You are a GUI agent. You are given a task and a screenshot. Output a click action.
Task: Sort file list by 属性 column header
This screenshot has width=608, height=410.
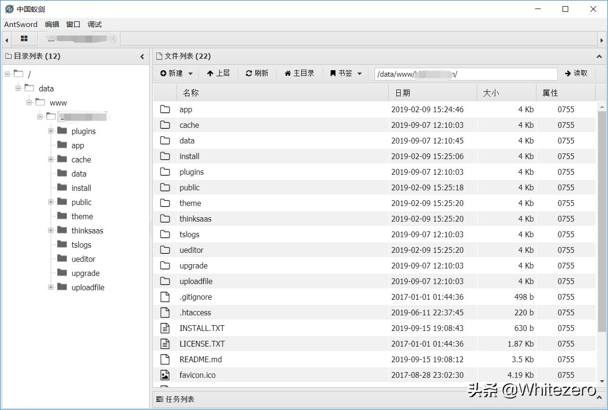point(566,93)
